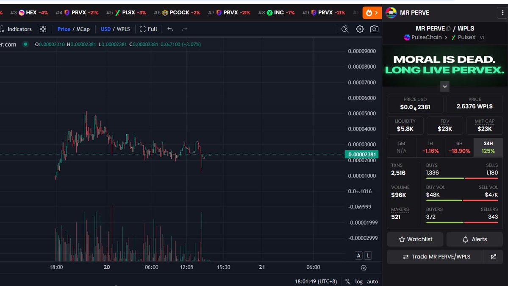Open Alerts for this pair
Screen dimensions: 508x286
(x=474, y=239)
